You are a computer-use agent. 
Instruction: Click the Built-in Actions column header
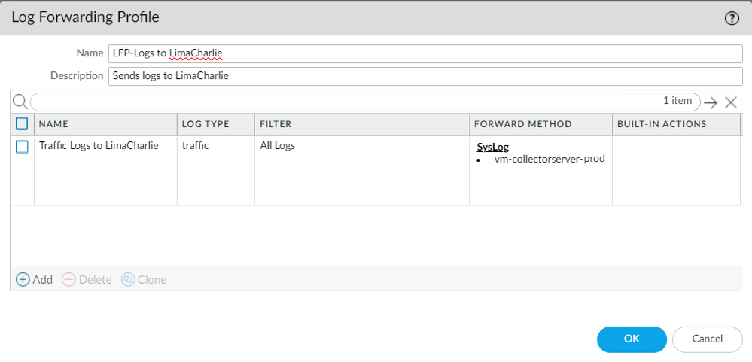point(661,124)
